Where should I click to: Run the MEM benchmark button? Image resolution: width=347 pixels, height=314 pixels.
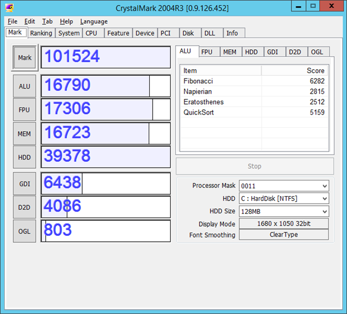point(24,134)
